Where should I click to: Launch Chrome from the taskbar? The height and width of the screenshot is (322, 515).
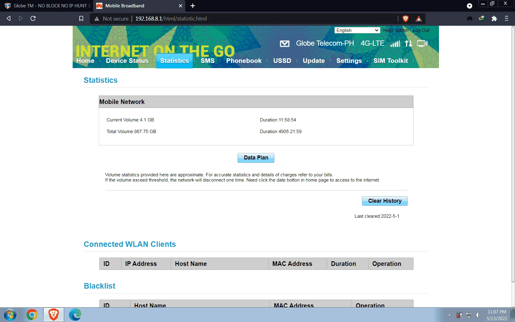(x=32, y=315)
